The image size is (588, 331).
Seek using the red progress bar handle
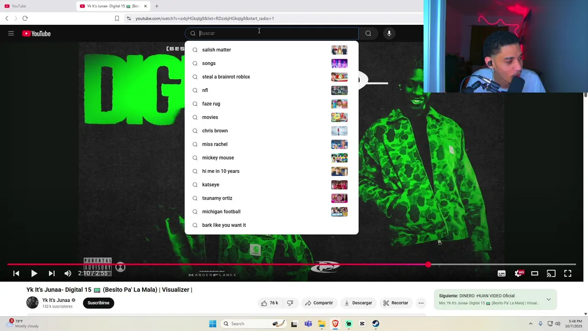coord(428,265)
